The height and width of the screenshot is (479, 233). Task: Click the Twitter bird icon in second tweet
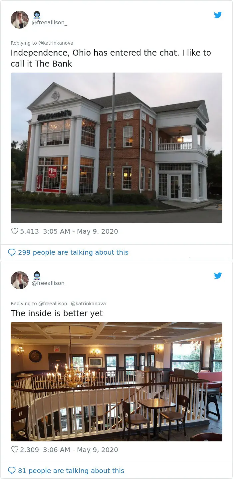coord(218,276)
